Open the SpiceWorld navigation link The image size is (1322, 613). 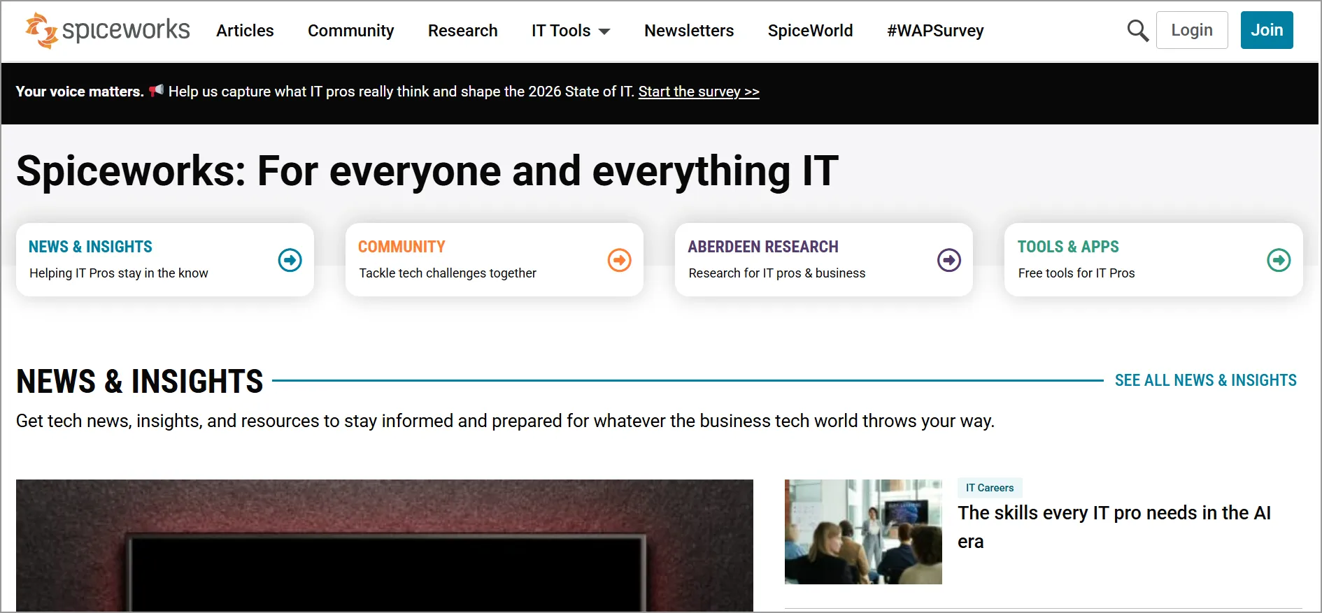(810, 31)
